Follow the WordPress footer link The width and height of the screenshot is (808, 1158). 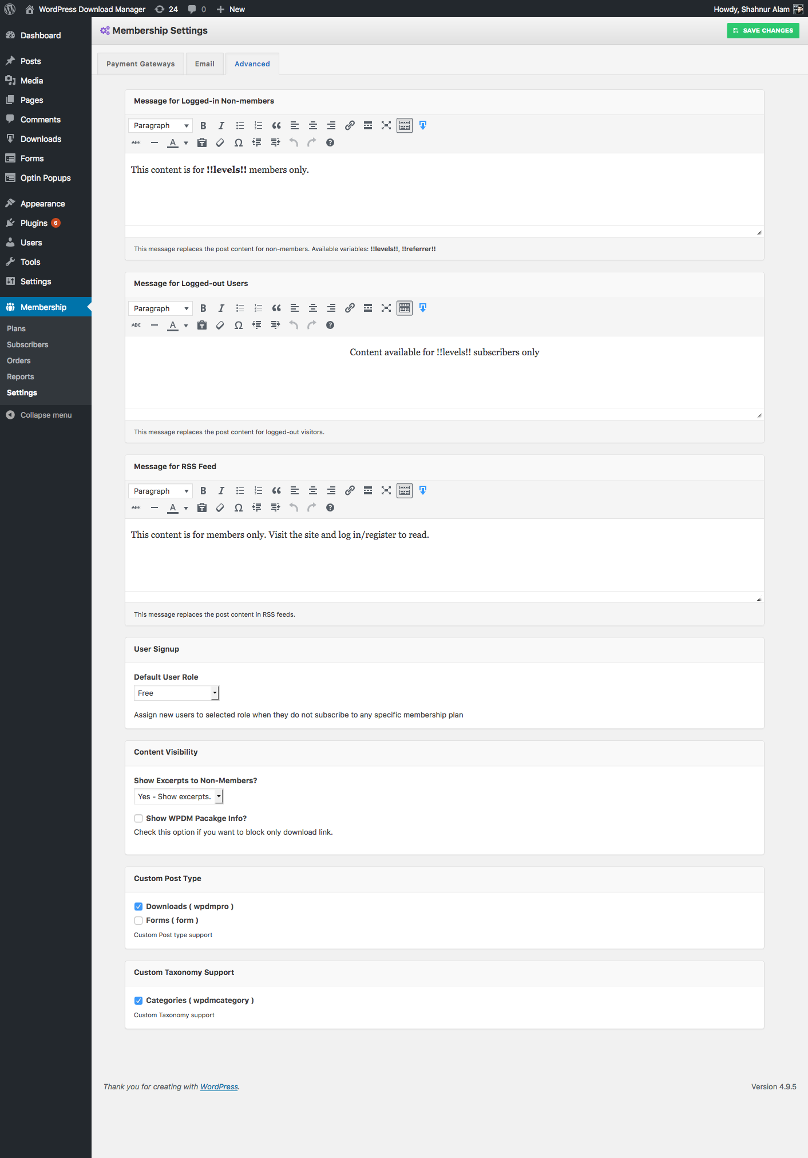coord(219,1087)
